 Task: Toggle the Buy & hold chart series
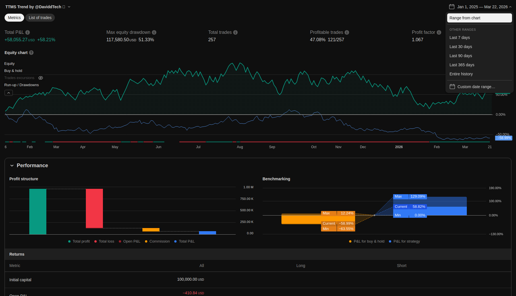click(13, 71)
